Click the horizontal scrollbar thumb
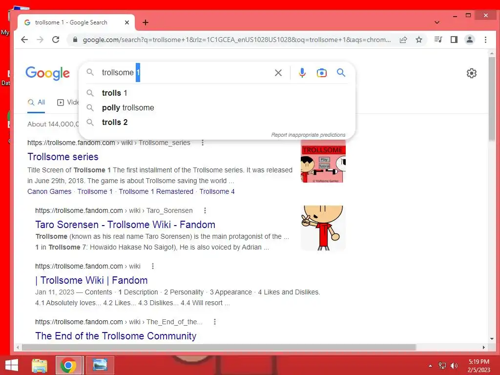500x375 pixels. pyautogui.click(x=219, y=347)
